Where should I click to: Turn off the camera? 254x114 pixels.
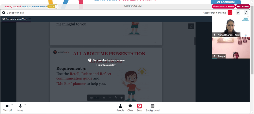(x=7, y=108)
